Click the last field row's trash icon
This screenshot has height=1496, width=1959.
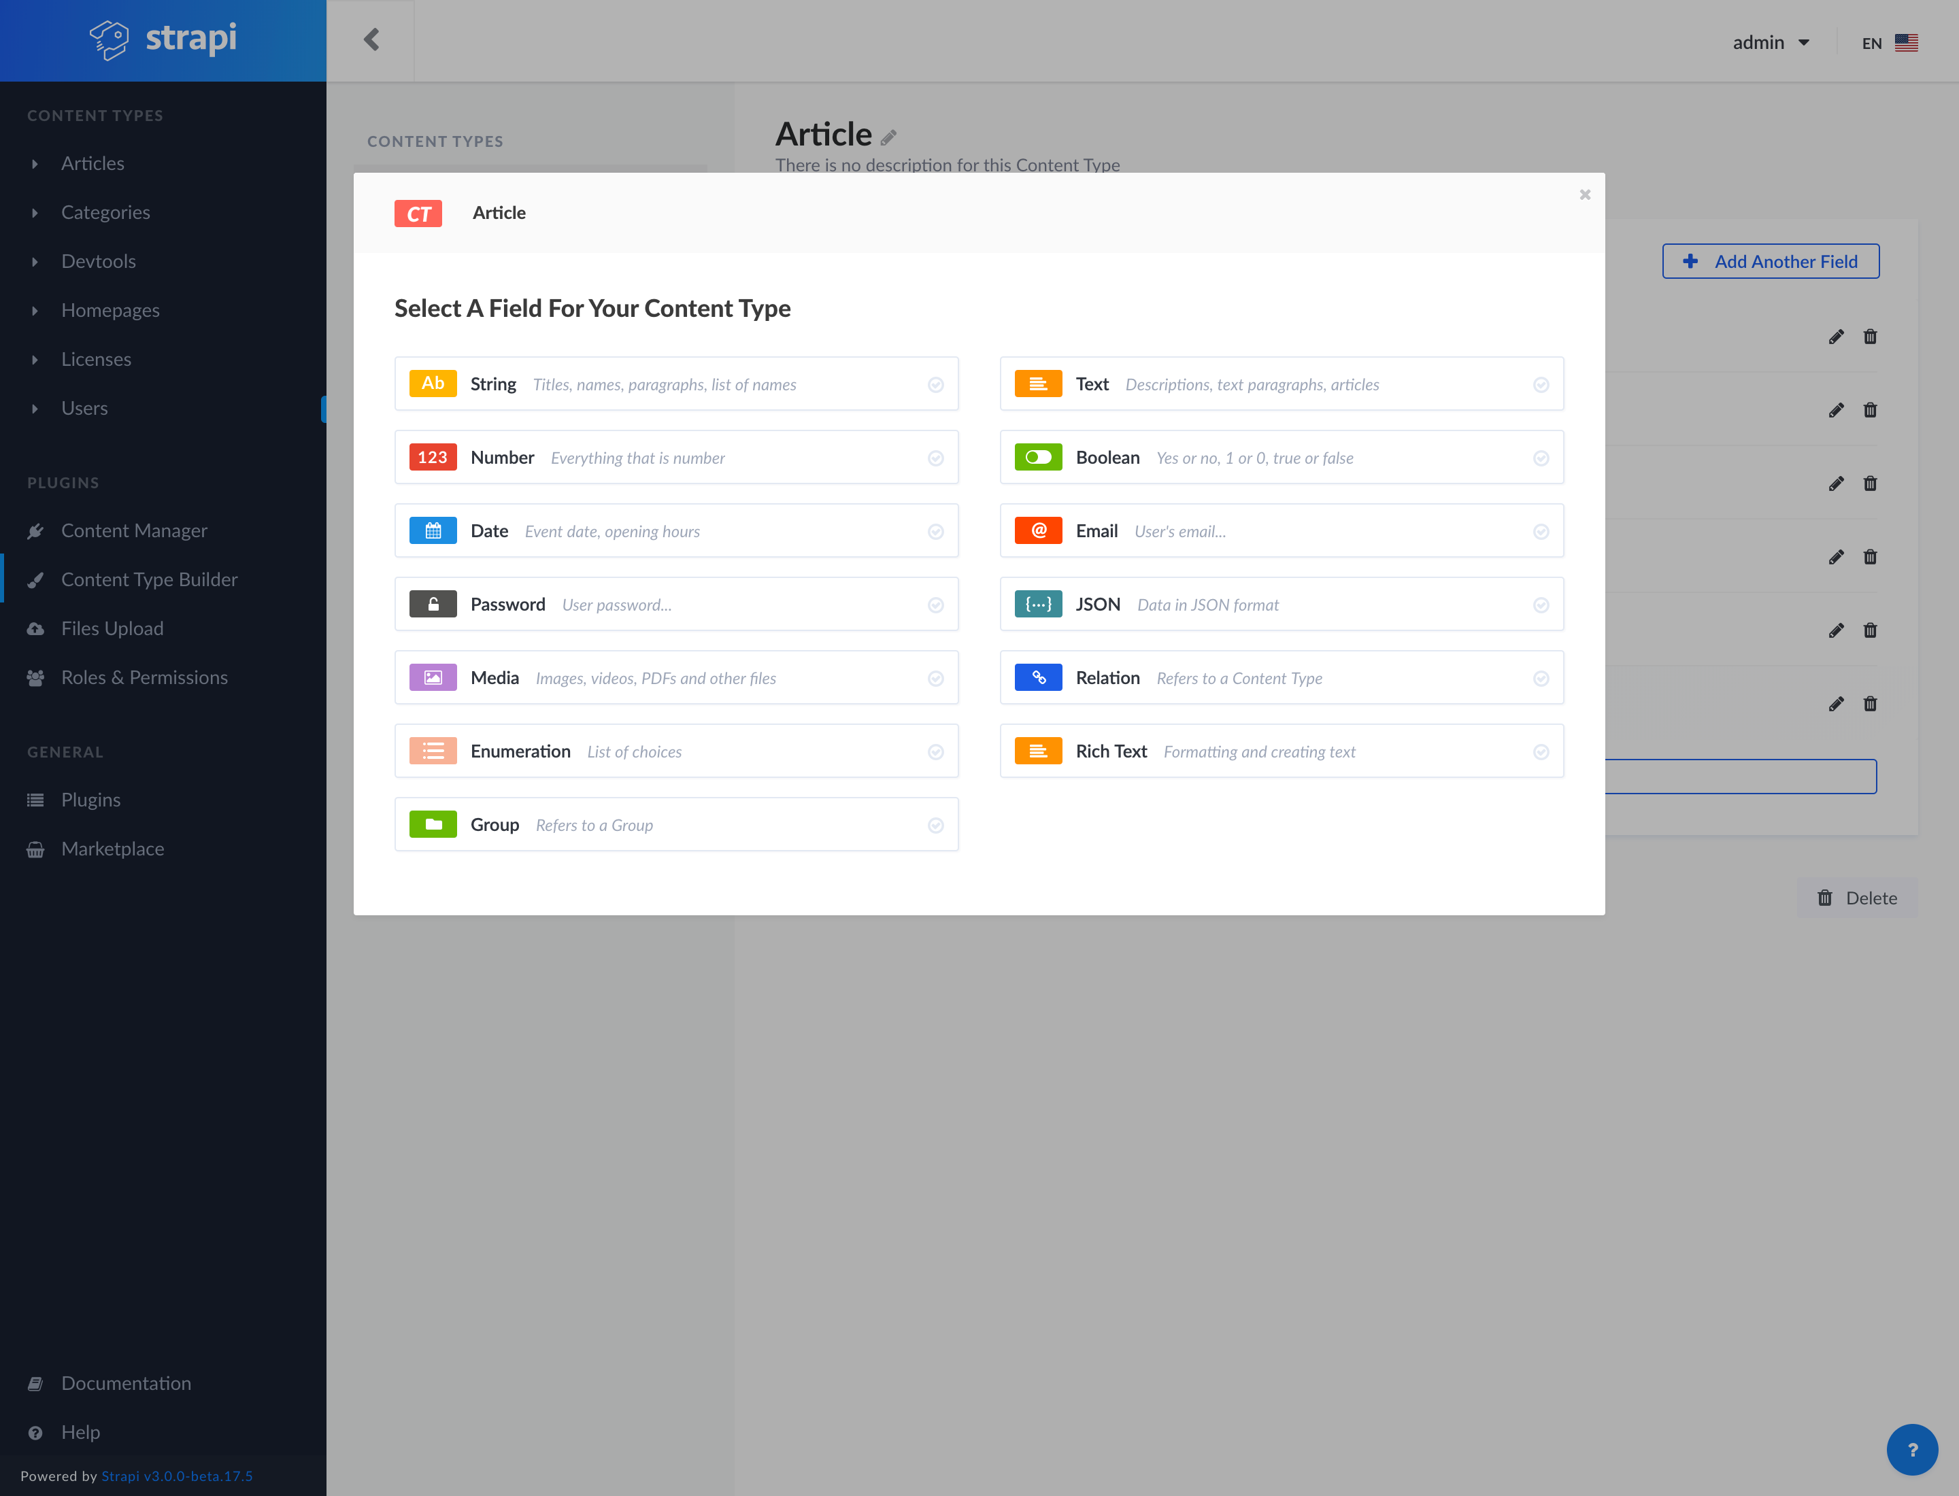(x=1870, y=704)
